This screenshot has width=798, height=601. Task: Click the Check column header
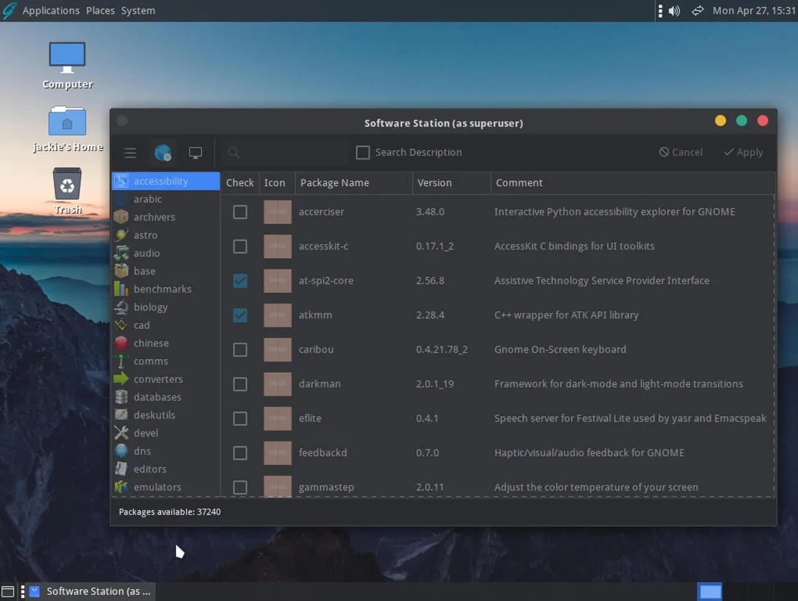click(x=240, y=183)
